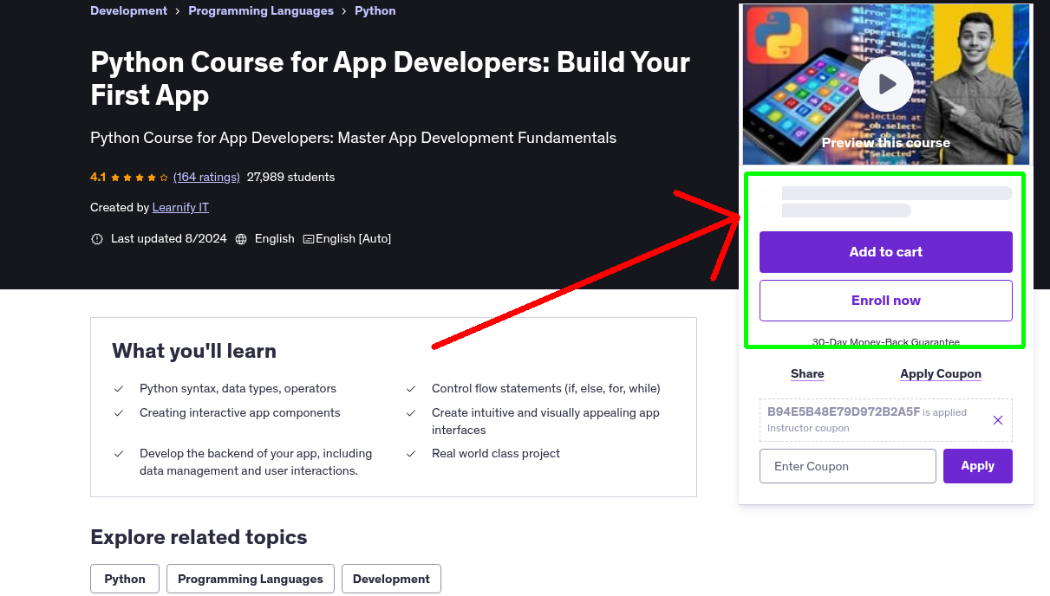Click the Add to cart button
The height and width of the screenshot is (596, 1050).
tap(886, 252)
